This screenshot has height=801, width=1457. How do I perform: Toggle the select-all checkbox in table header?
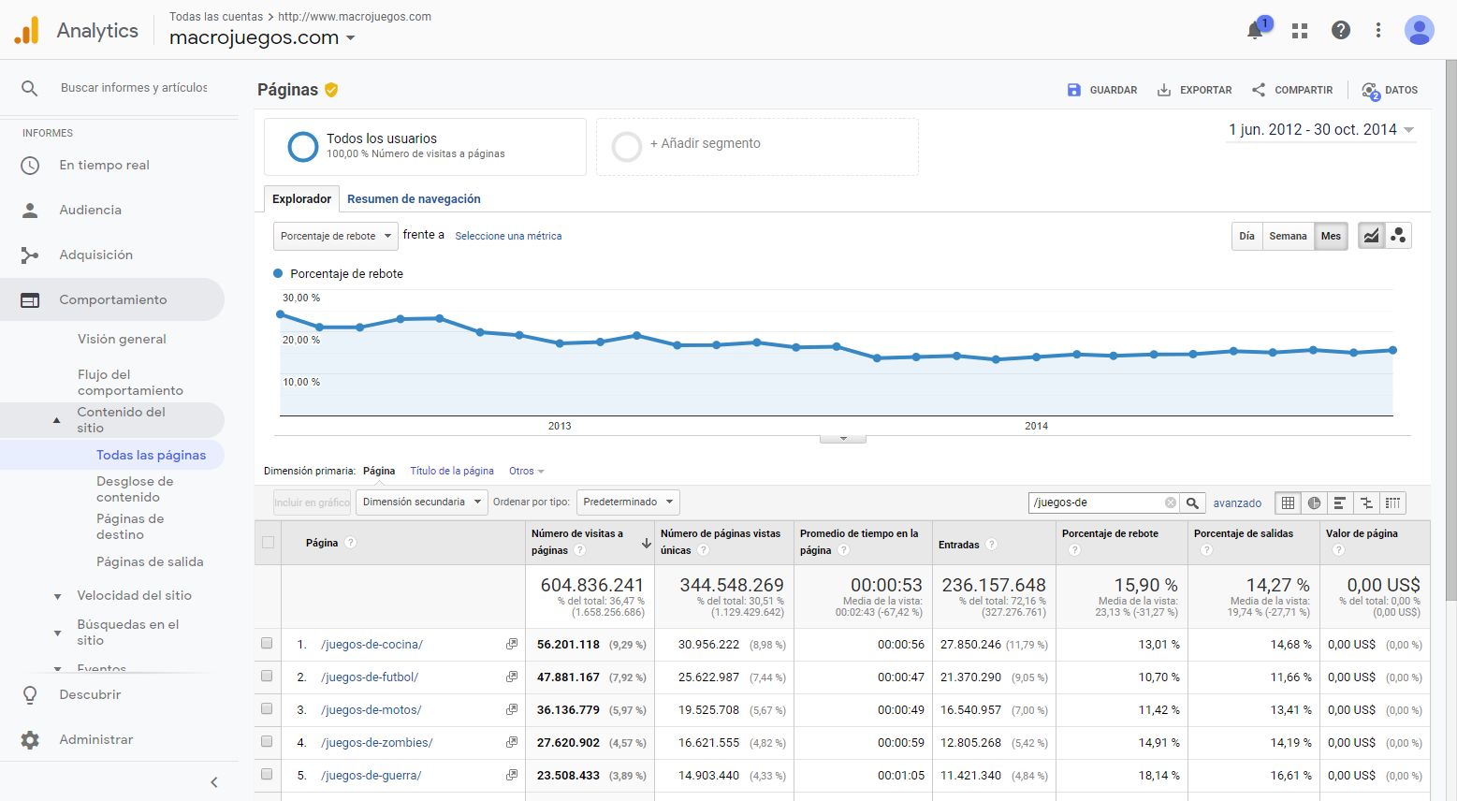click(267, 543)
